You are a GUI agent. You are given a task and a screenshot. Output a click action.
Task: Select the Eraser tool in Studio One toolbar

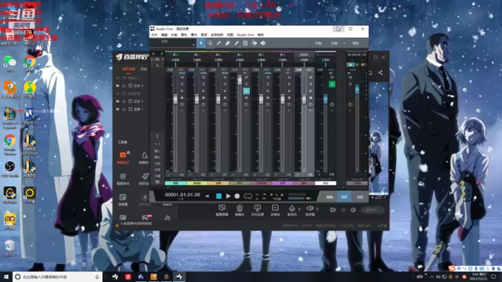(x=228, y=43)
